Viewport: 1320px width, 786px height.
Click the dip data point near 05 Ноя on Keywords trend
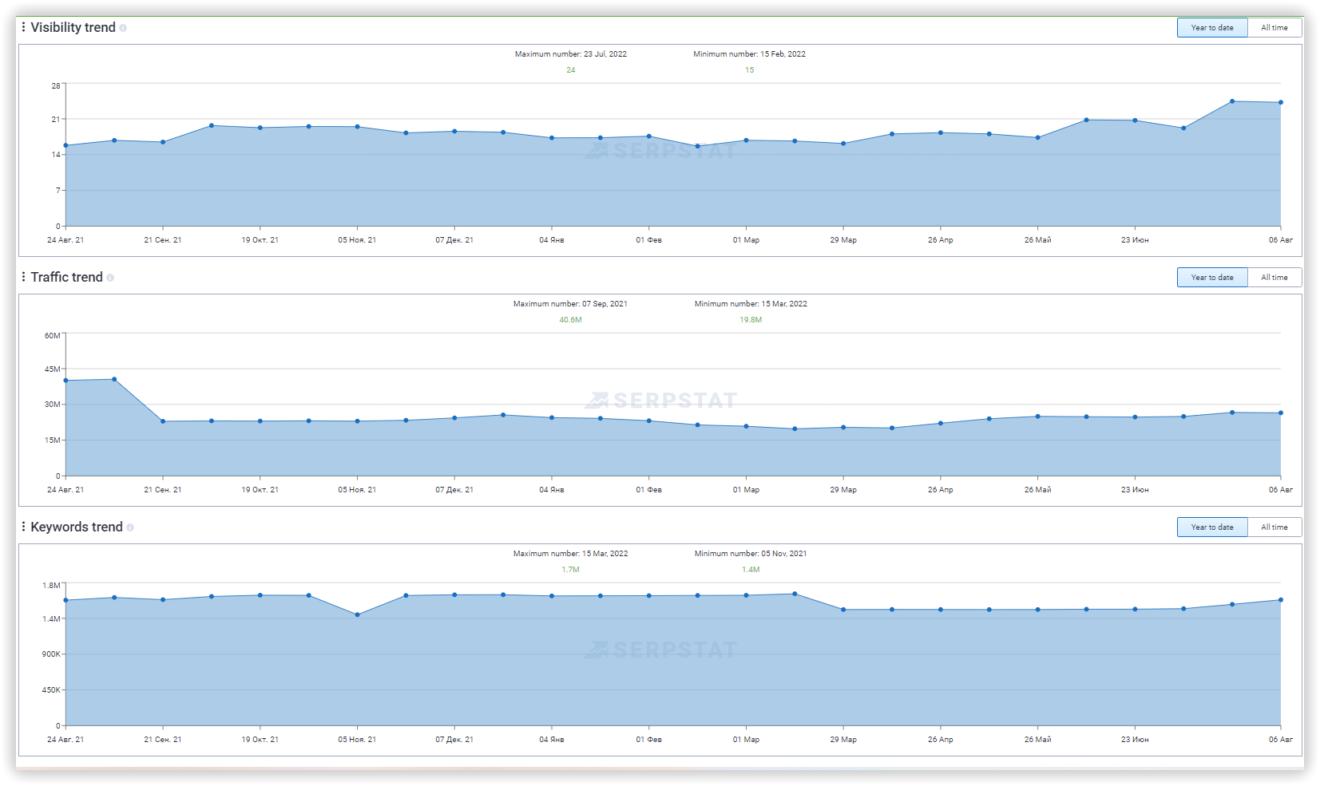coord(357,614)
